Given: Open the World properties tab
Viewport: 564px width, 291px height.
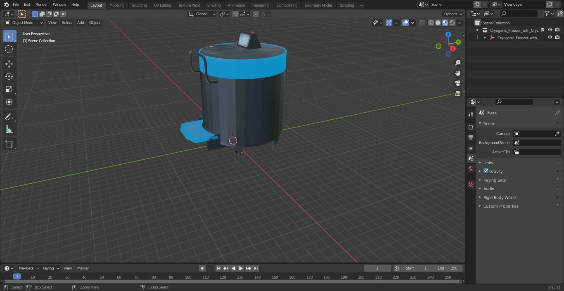Looking at the screenshot, I should (471, 168).
